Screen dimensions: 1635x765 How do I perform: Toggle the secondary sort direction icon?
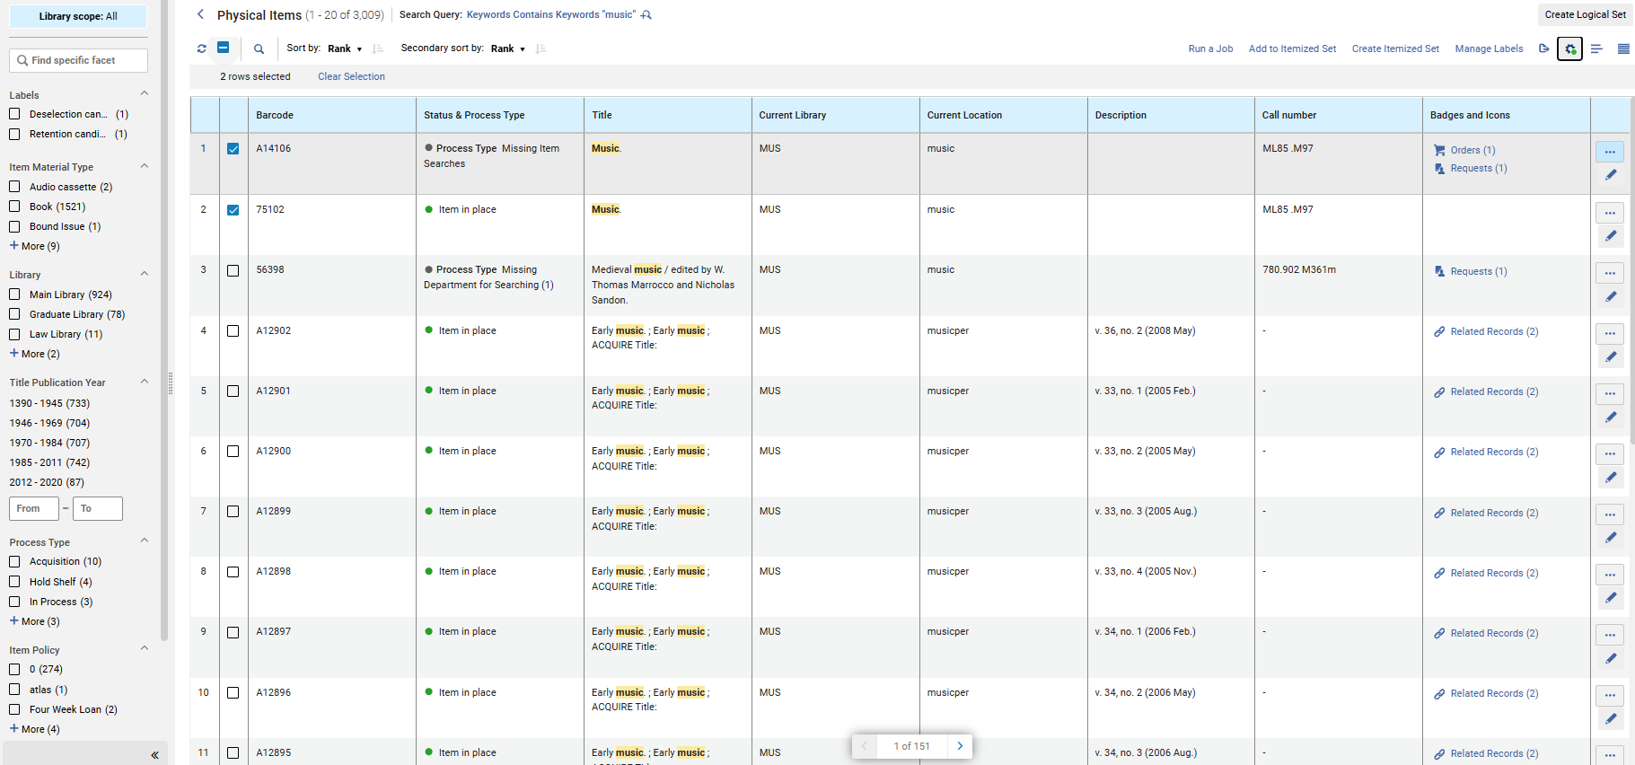click(541, 48)
